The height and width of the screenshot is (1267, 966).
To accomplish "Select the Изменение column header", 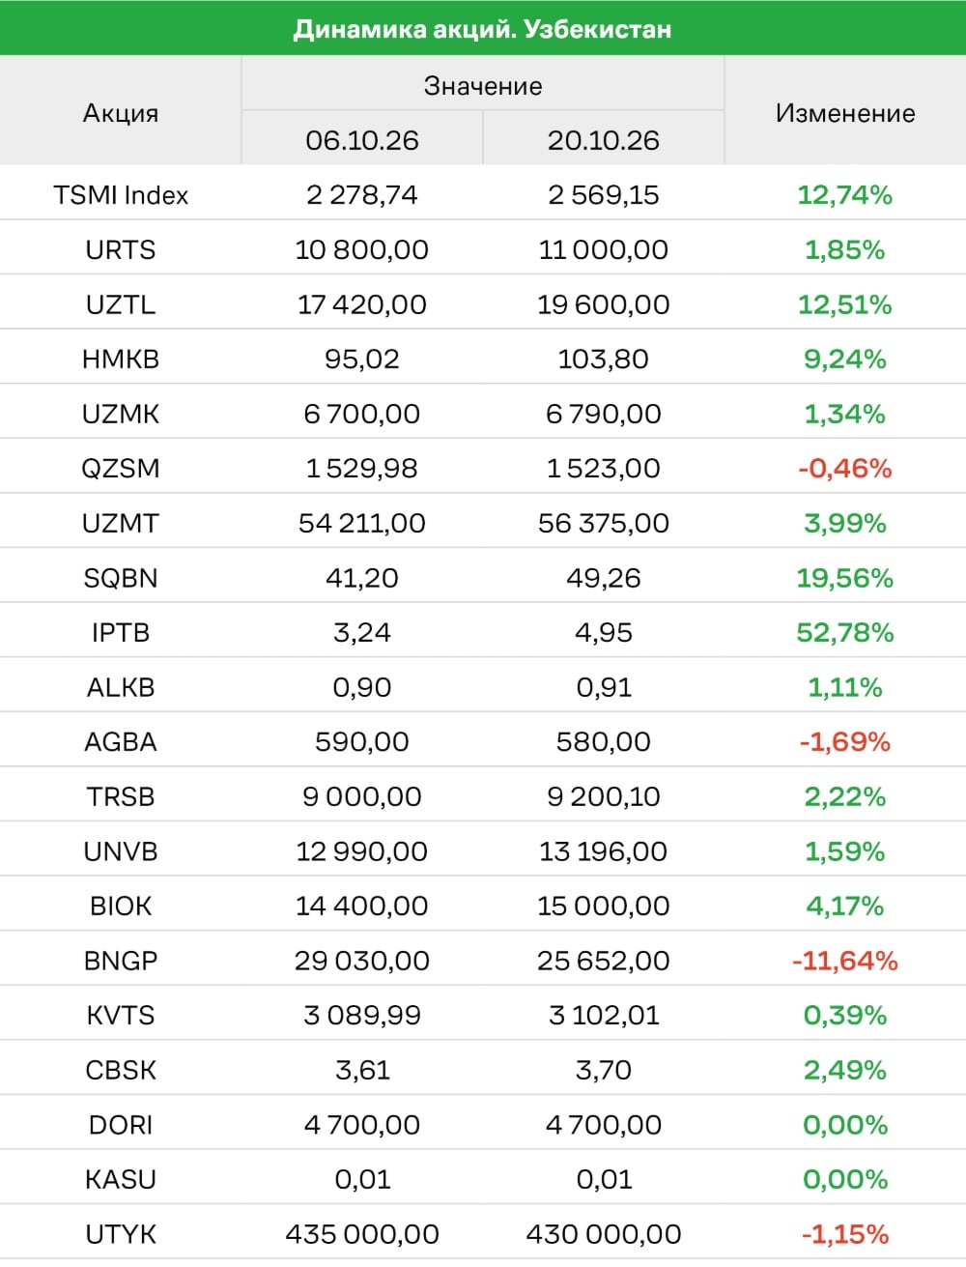I will [x=845, y=113].
